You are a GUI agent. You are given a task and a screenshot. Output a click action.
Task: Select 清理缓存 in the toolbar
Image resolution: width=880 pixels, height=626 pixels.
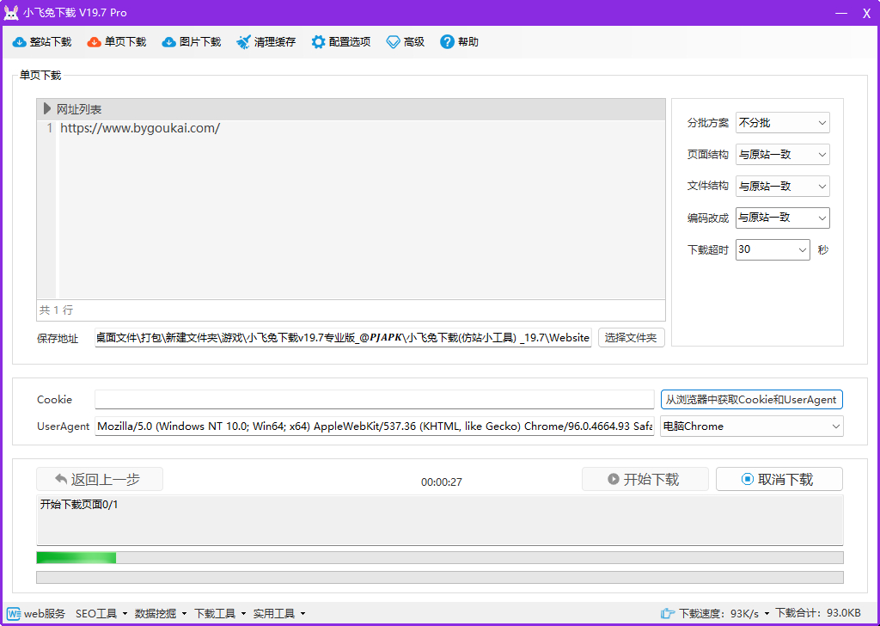266,42
